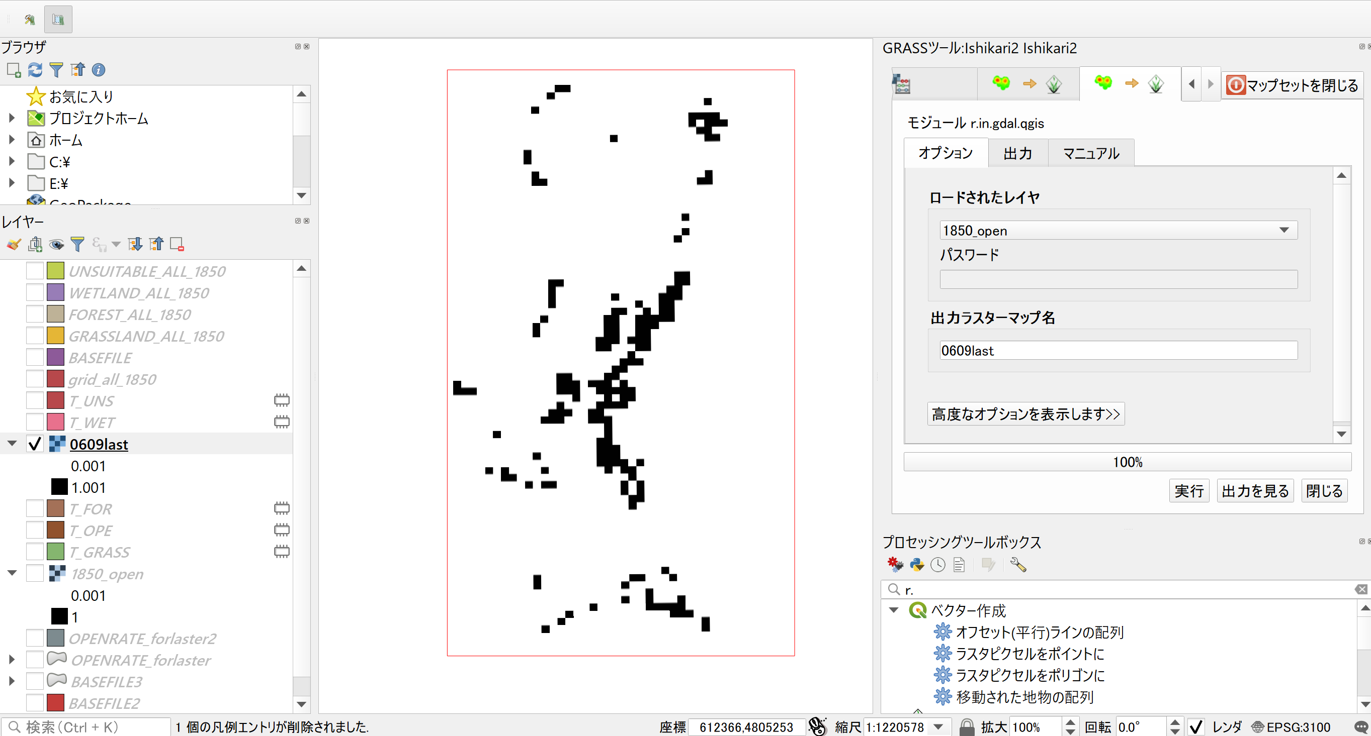Image resolution: width=1371 pixels, height=736 pixels.
Task: Click the 実行 button to run module
Action: pyautogui.click(x=1189, y=490)
